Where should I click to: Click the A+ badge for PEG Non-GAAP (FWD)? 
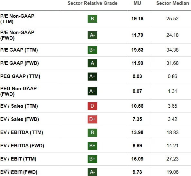tap(92, 91)
